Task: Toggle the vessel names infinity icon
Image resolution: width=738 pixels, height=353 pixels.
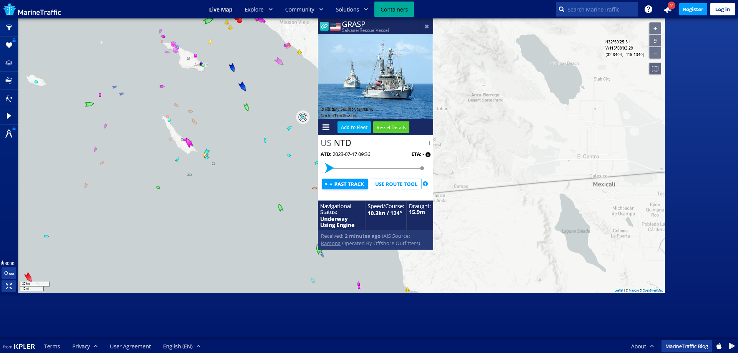Action: (9, 273)
